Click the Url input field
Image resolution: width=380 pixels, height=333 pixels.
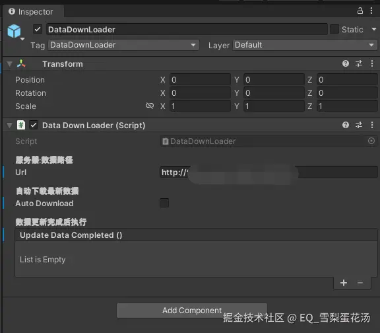coord(269,172)
